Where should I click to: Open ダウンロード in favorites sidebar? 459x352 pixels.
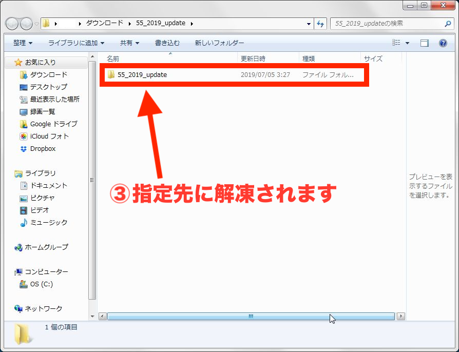49,75
